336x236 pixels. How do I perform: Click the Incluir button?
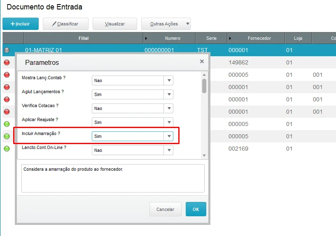(x=21, y=24)
